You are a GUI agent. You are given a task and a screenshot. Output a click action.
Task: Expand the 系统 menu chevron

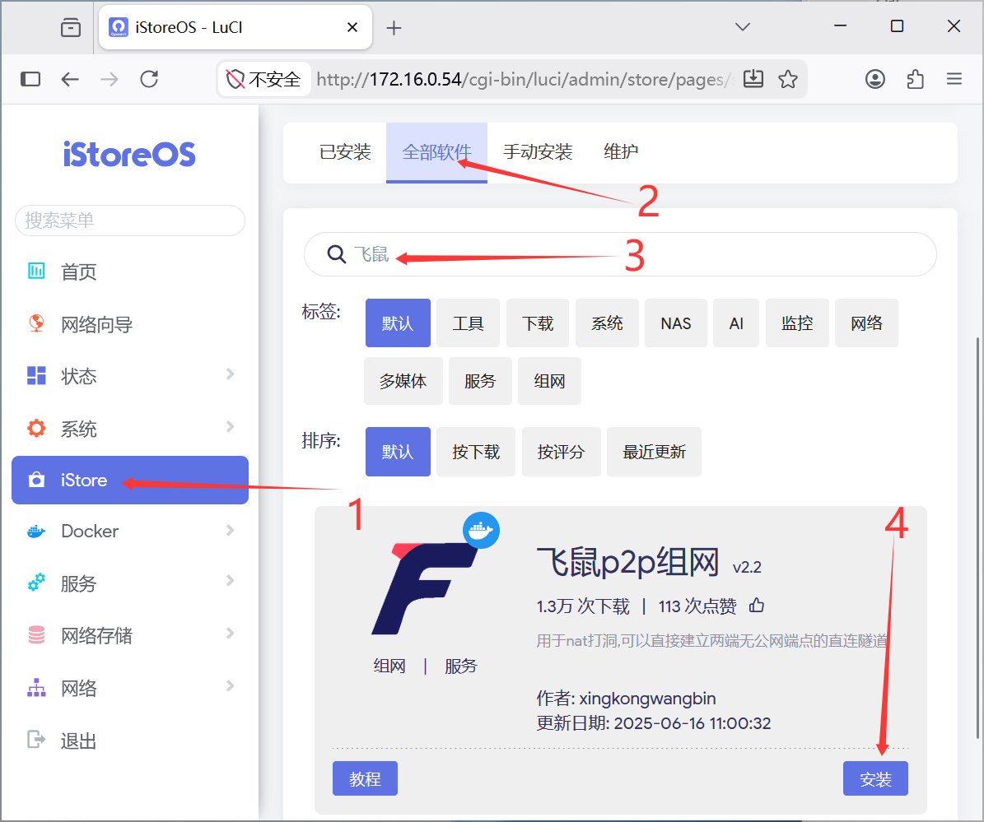point(230,427)
